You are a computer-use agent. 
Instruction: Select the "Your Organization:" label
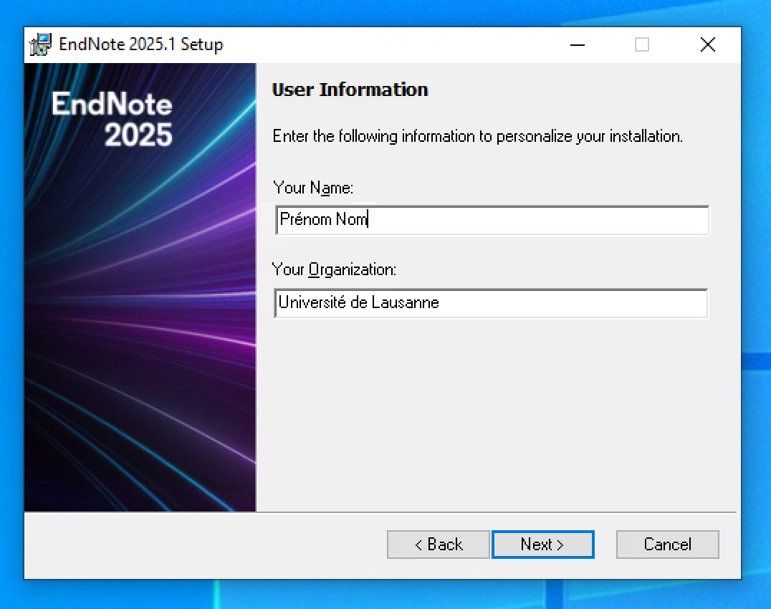coord(334,270)
